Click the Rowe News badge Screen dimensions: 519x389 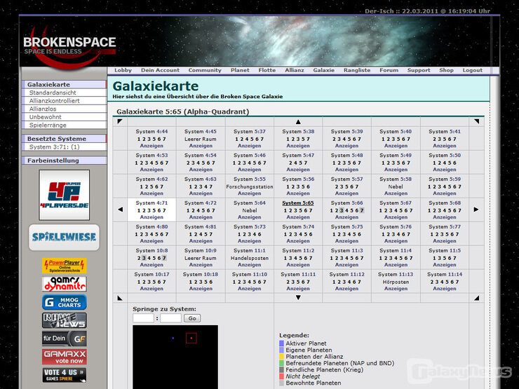click(x=65, y=320)
